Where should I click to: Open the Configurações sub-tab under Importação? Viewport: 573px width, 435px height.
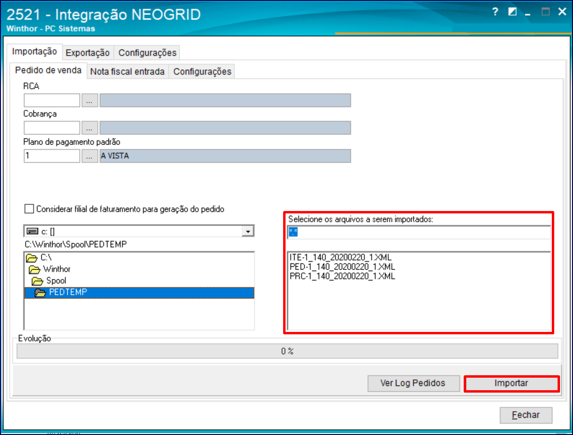point(202,72)
